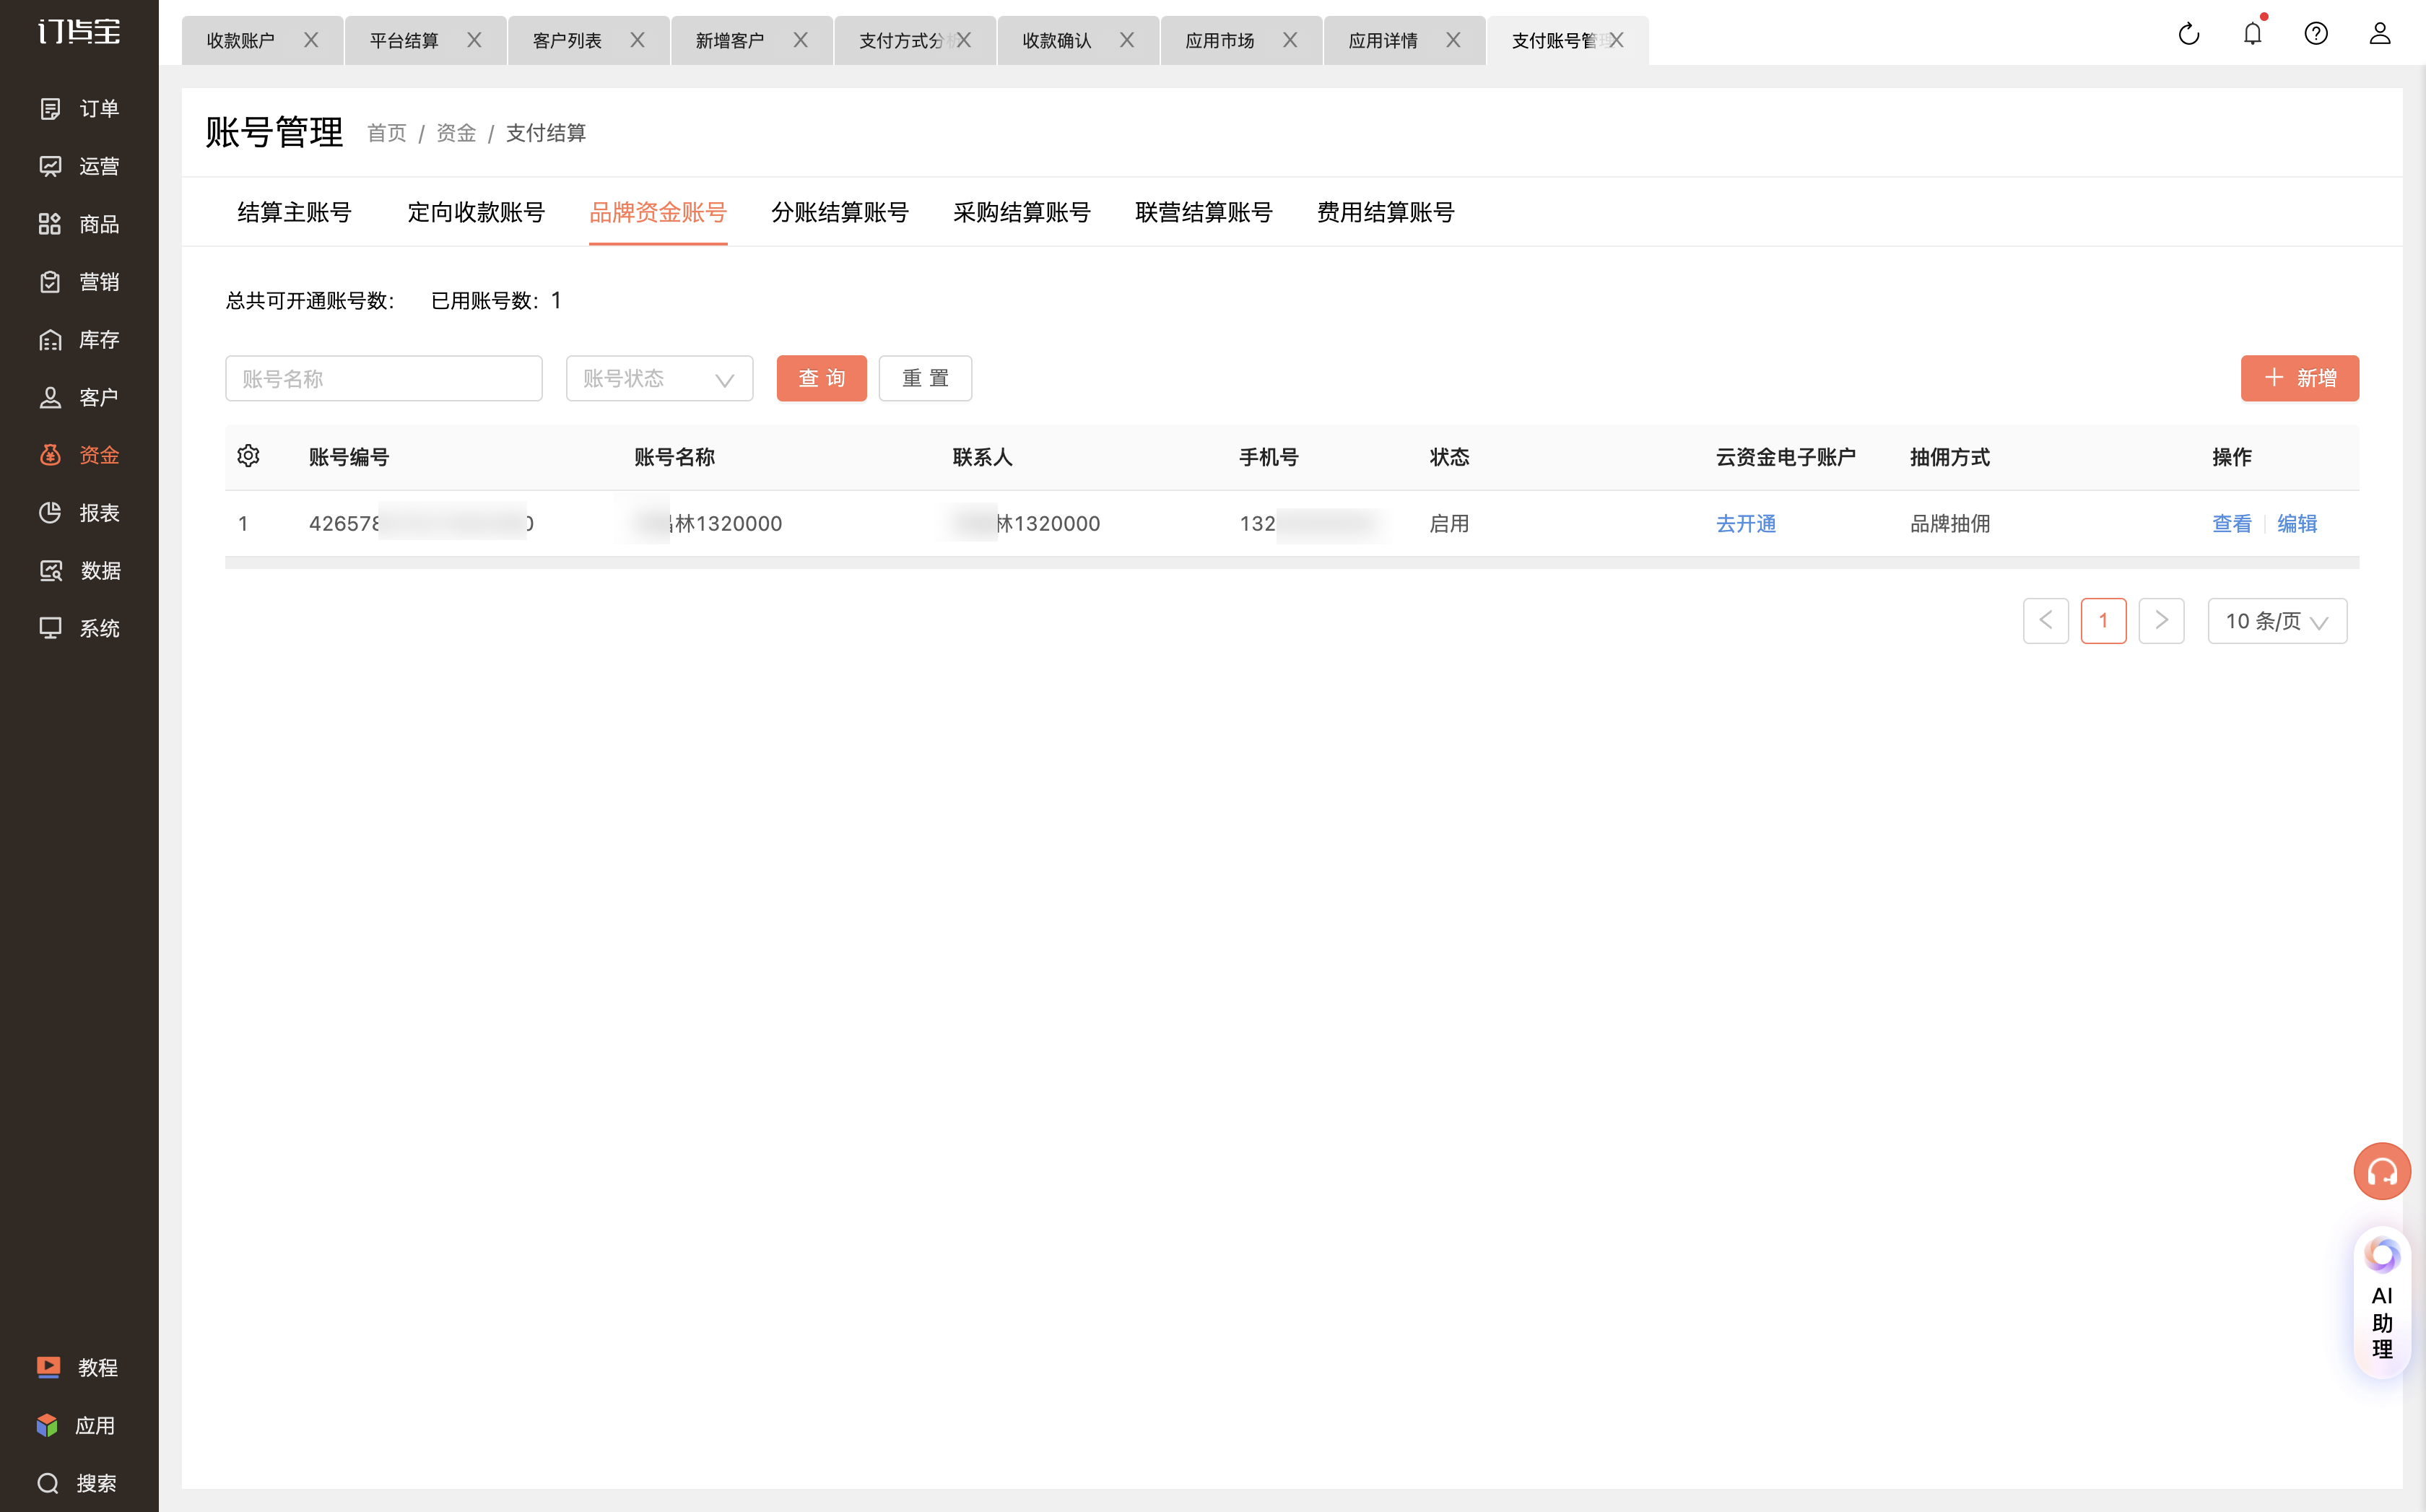The image size is (2426, 1512).
Task: Focus the 账号名称 input field
Action: tap(384, 379)
